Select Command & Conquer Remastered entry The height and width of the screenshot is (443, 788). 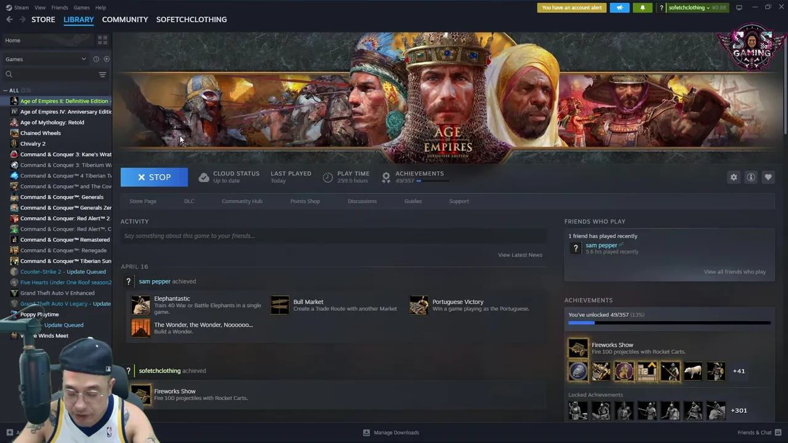(x=65, y=240)
